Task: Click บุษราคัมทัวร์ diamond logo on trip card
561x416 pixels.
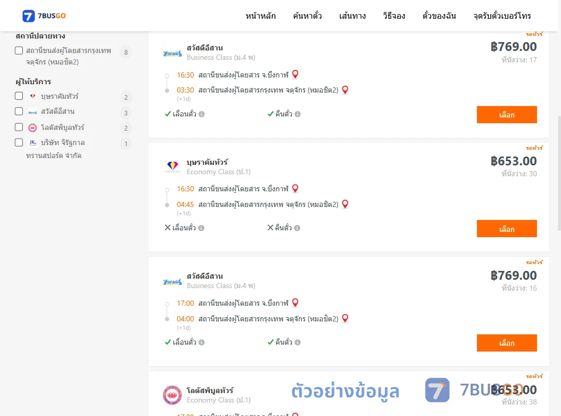Action: 172,166
